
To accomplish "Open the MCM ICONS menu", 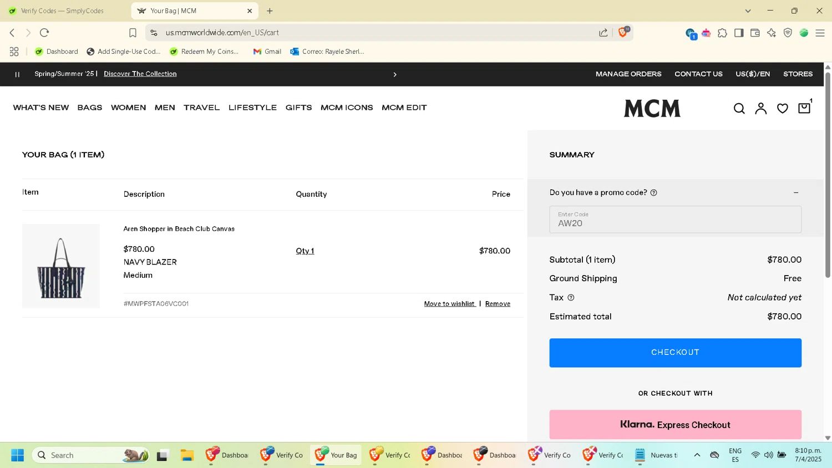I will coord(347,108).
